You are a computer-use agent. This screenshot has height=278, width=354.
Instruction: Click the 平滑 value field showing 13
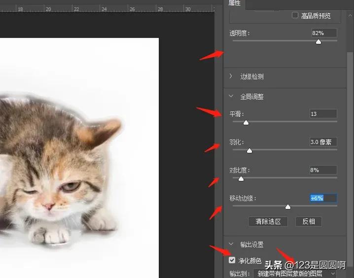pos(323,114)
